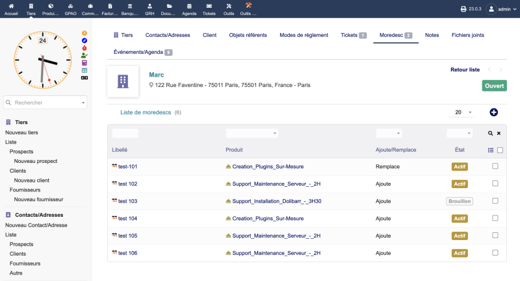The image size is (520, 281).
Task: Switch to the Contacts/Adresses tab
Action: 168,35
